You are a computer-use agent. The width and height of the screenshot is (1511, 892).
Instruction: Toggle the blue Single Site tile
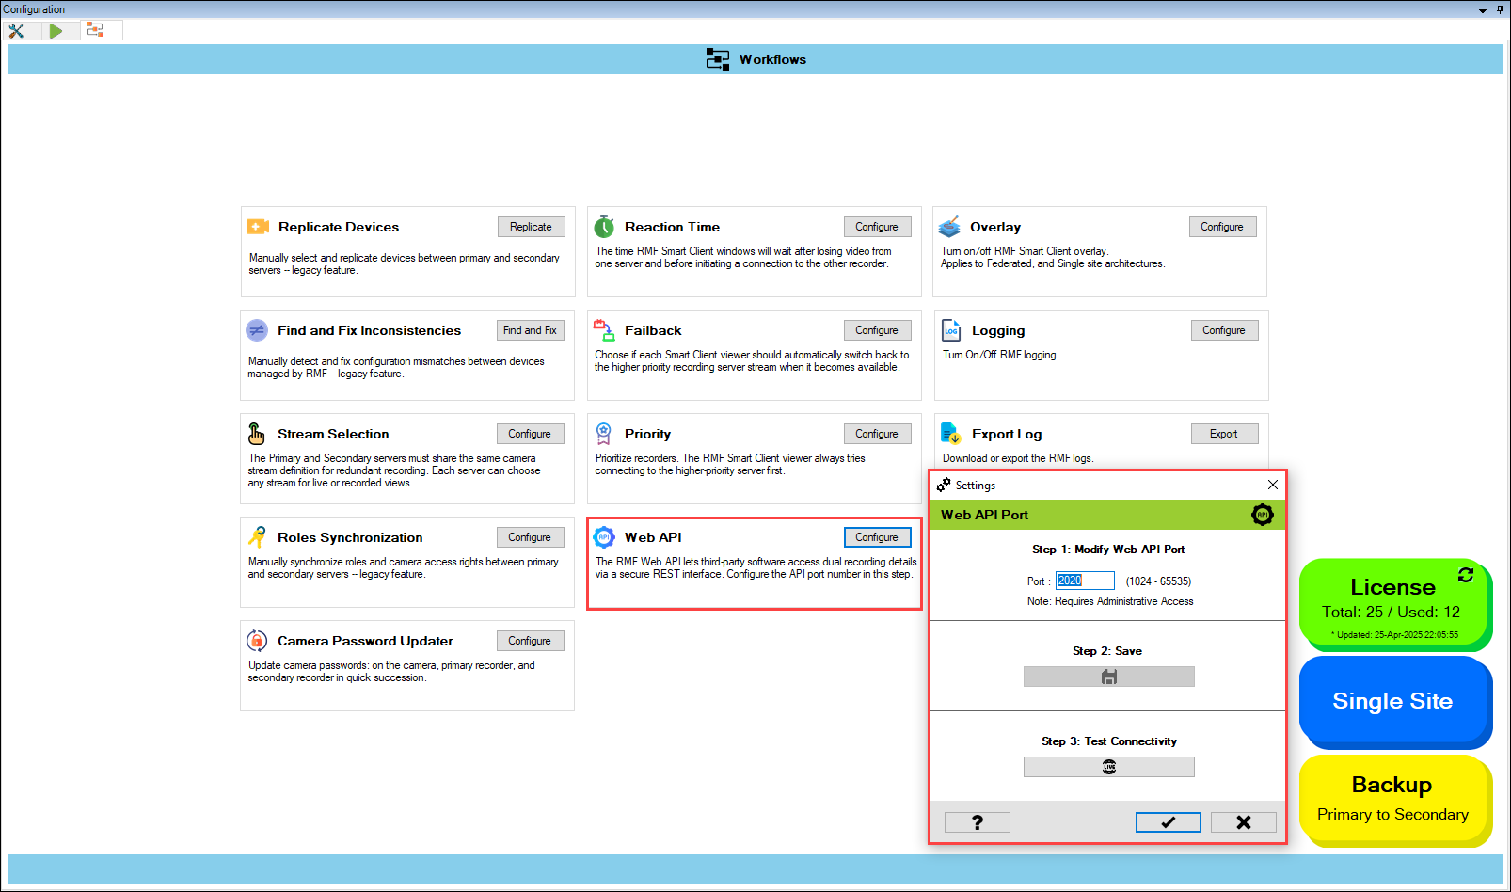[x=1392, y=701]
